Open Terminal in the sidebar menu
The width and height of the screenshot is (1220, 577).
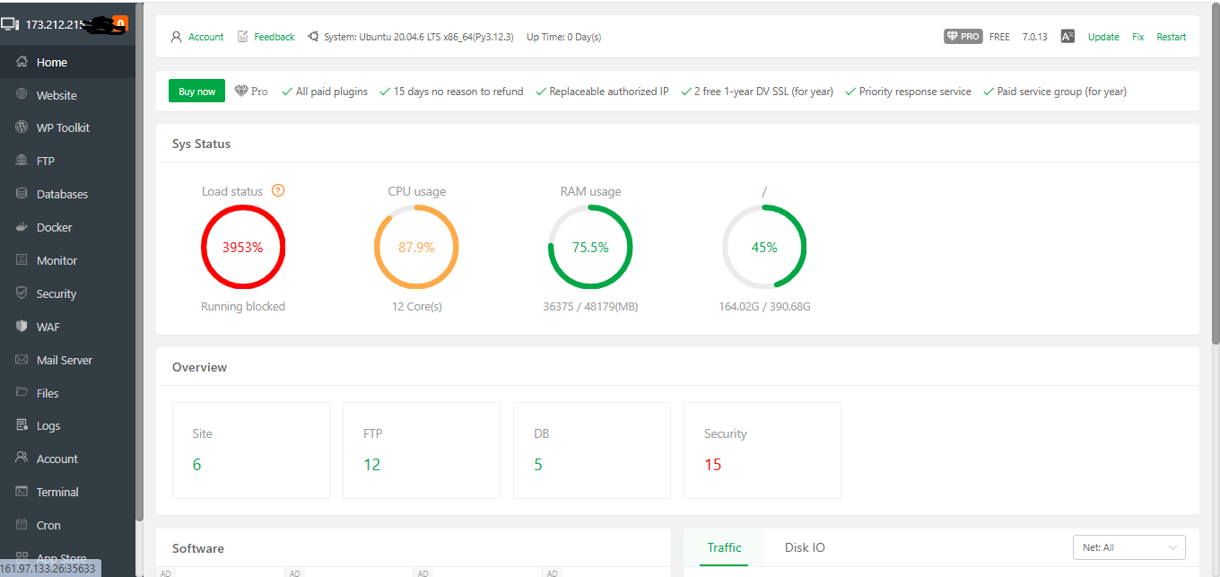pos(67,492)
